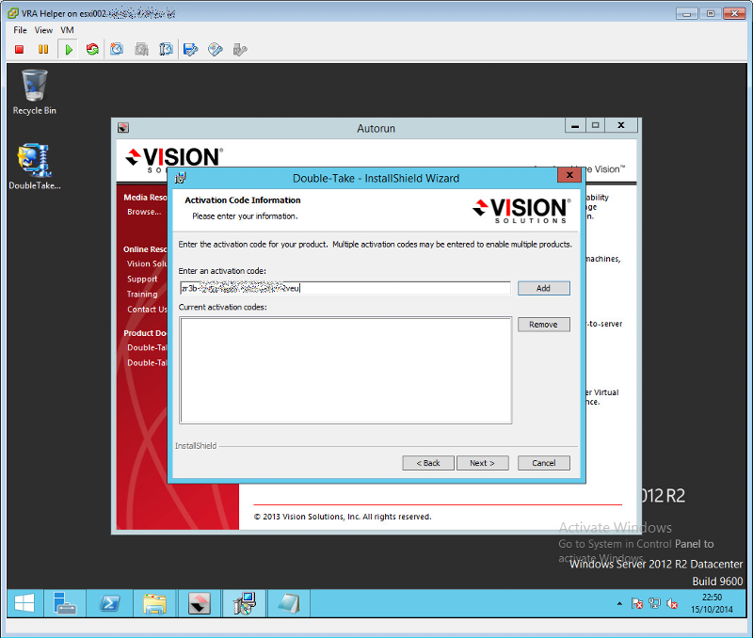This screenshot has height=638, width=753.
Task: Open the View menu
Action: pyautogui.click(x=43, y=30)
